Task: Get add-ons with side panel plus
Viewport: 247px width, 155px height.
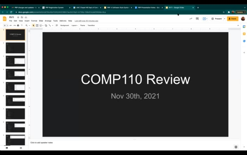Action: pyautogui.click(x=244, y=53)
